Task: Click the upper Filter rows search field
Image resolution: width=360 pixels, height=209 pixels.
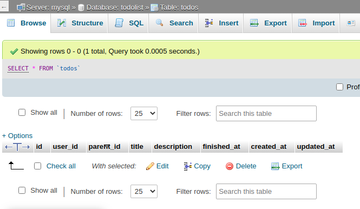Action: coord(266,114)
